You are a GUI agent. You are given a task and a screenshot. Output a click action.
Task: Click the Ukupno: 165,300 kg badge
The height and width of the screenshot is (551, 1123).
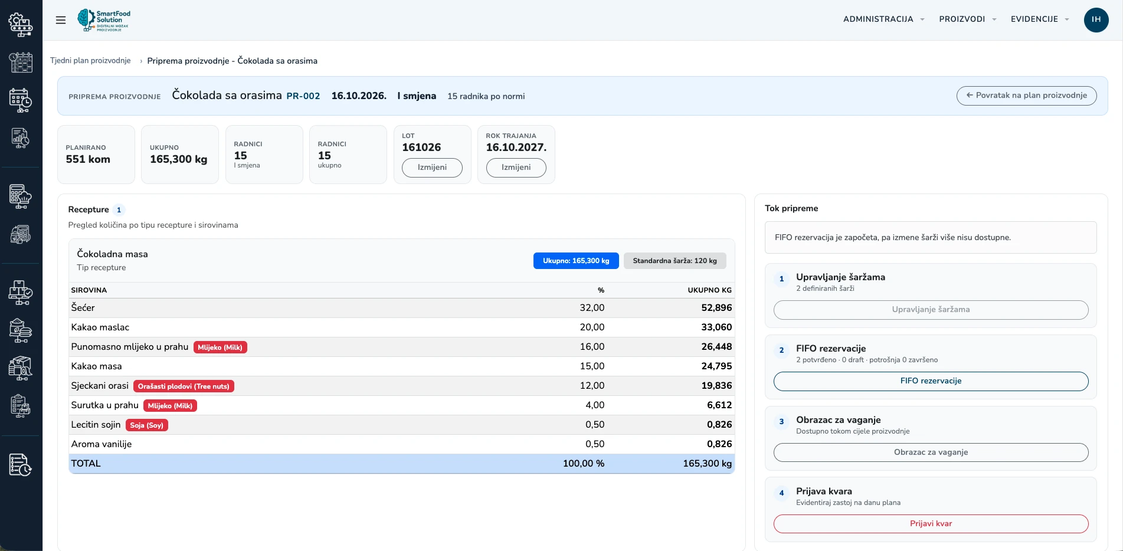pyautogui.click(x=576, y=261)
